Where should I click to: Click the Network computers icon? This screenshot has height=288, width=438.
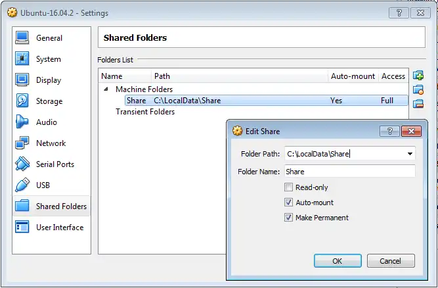[22, 143]
